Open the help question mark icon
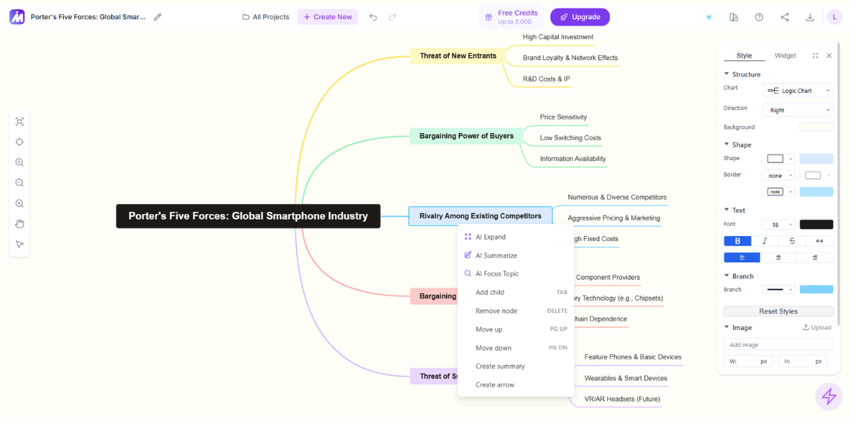 click(759, 17)
